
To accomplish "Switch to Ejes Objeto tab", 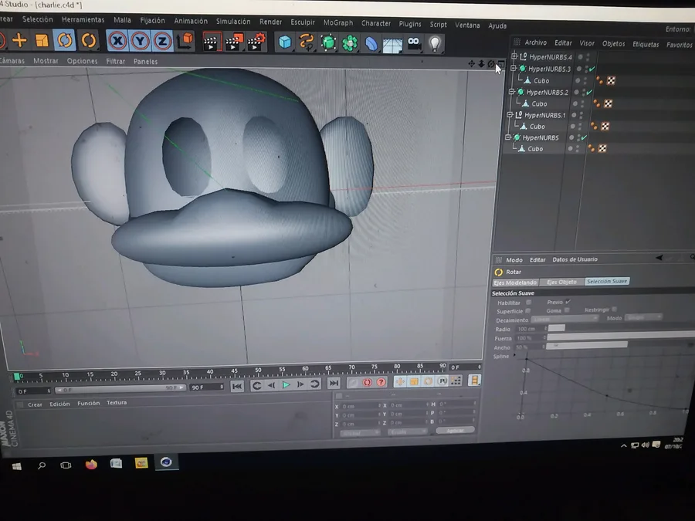I will pyautogui.click(x=561, y=282).
